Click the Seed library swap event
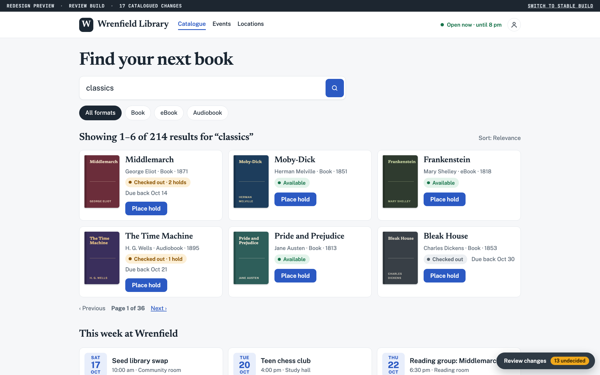This screenshot has width=600, height=375. [151, 361]
